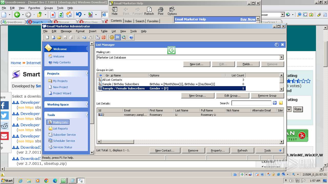Open dropdown arrow next to GreenBrowser Undo button

[84, 15]
